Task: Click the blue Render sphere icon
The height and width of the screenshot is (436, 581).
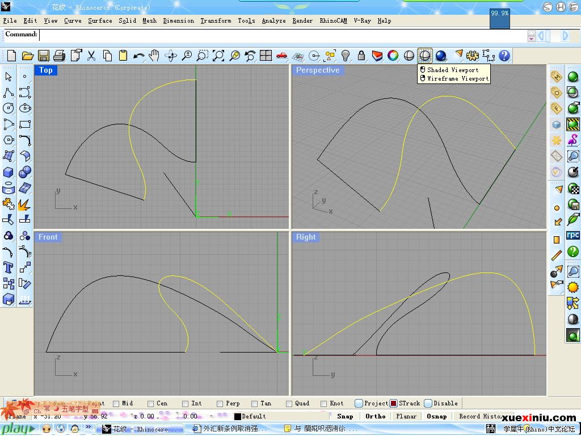Action: click(440, 56)
